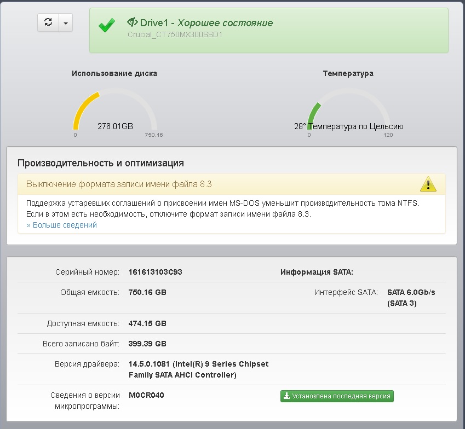The width and height of the screenshot is (465, 429).
Task: Open the dropdown caret beside refresh
Action: [66, 23]
